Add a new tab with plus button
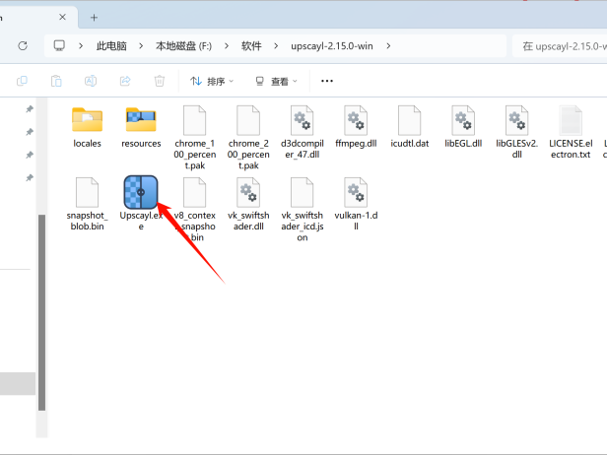Screen dimensions: 607x455 point(95,17)
